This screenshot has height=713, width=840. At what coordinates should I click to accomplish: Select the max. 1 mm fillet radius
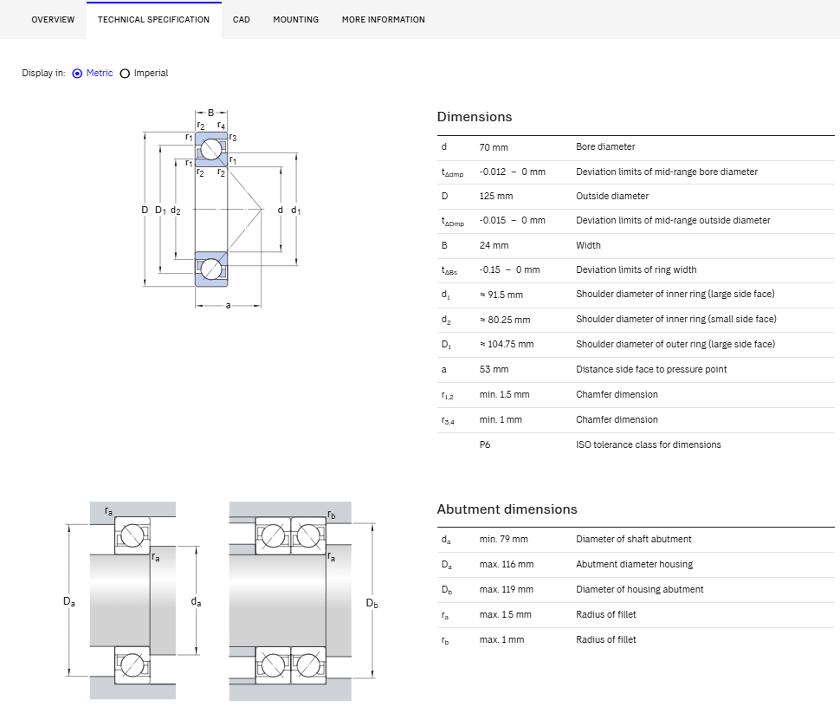(x=501, y=640)
